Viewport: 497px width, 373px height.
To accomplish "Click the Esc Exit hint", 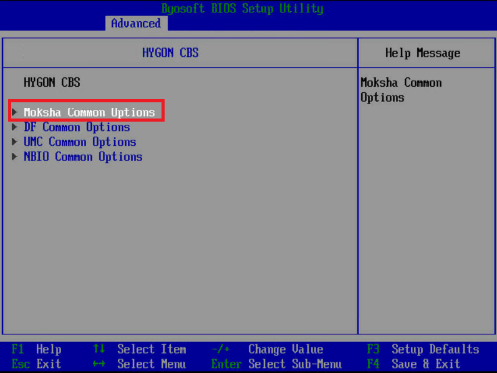I will click(x=36, y=364).
